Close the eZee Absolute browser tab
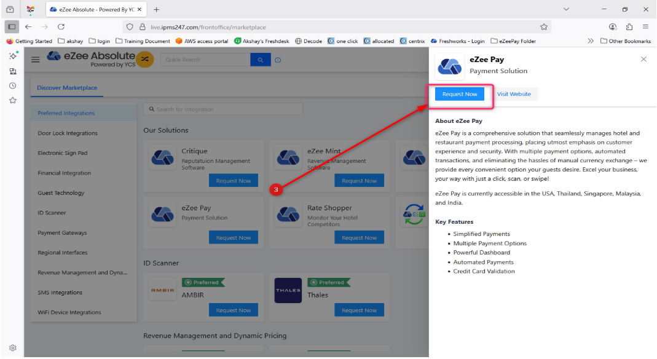The width and height of the screenshot is (657, 359). (x=140, y=9)
